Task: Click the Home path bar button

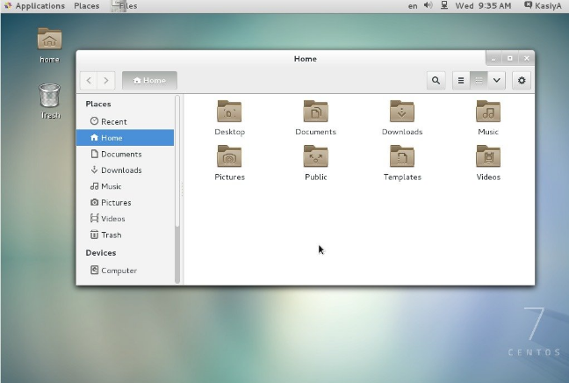Action: (149, 80)
